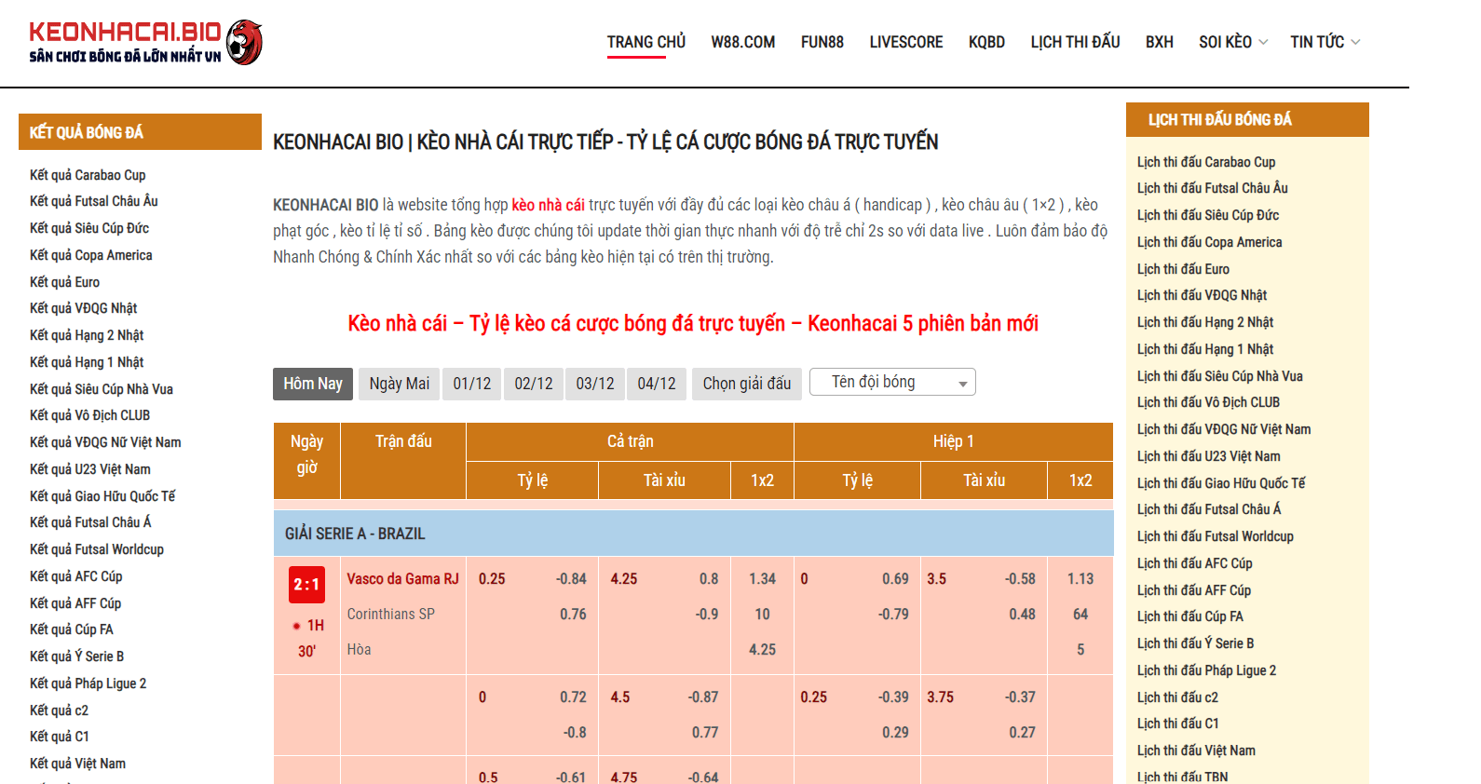Select the 04/12 date tab
1481x784 pixels.
click(x=657, y=384)
